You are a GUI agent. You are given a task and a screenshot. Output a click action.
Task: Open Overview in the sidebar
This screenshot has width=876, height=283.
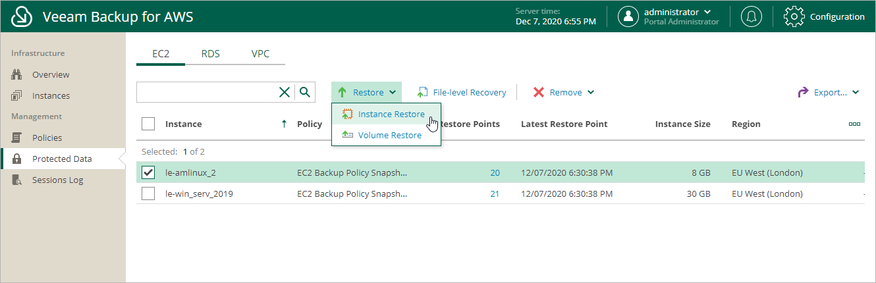(51, 74)
